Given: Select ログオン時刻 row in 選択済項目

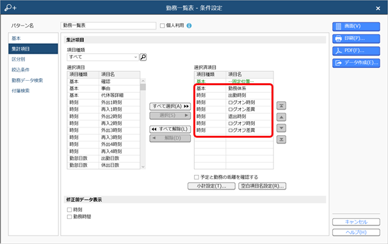Looking at the screenshot, I should pos(234,102).
